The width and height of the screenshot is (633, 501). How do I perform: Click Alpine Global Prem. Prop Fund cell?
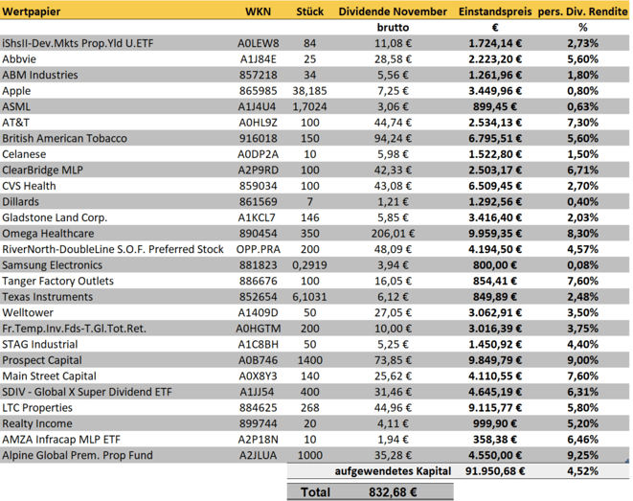pyautogui.click(x=78, y=455)
